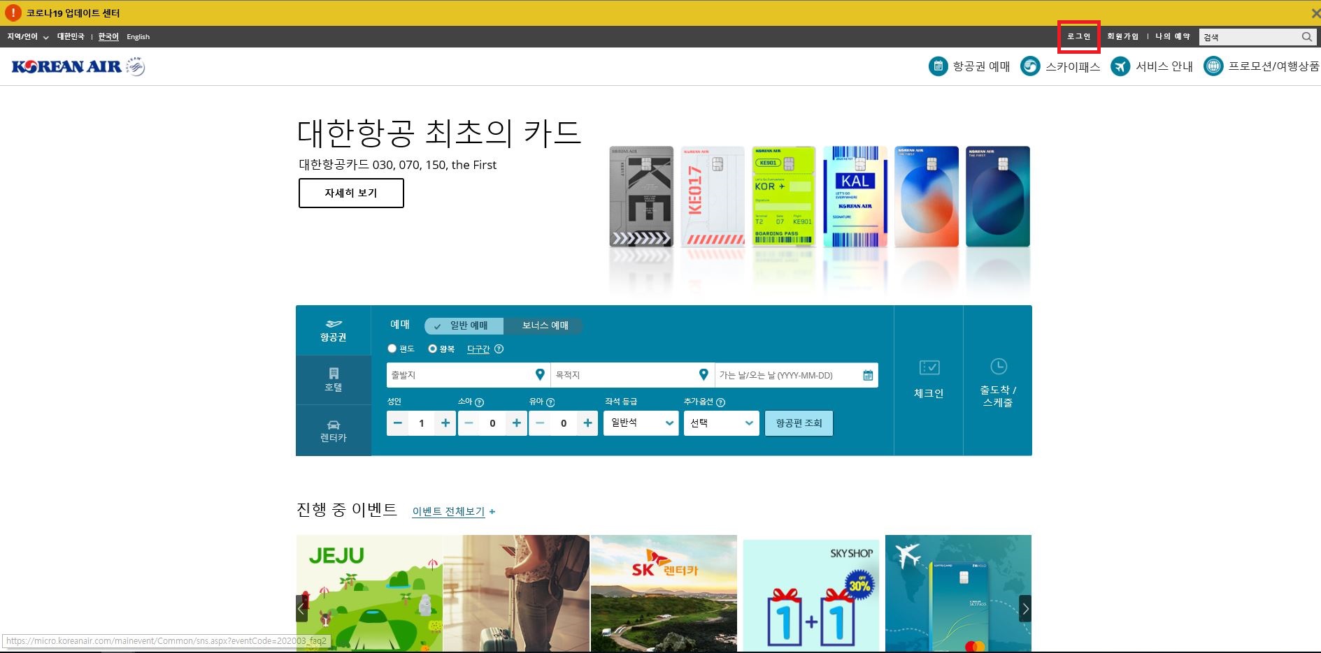This screenshot has height=653, width=1321.
Task: Switch language to 한국어
Action: tap(108, 37)
